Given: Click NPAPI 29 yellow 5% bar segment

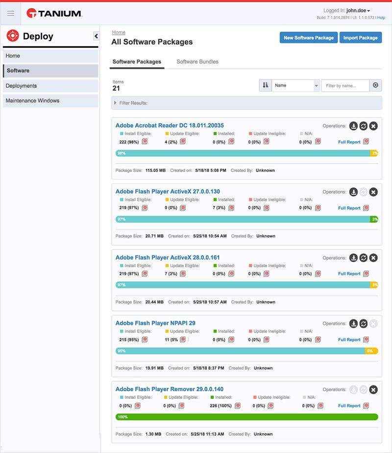Looking at the screenshot, I should (371, 351).
